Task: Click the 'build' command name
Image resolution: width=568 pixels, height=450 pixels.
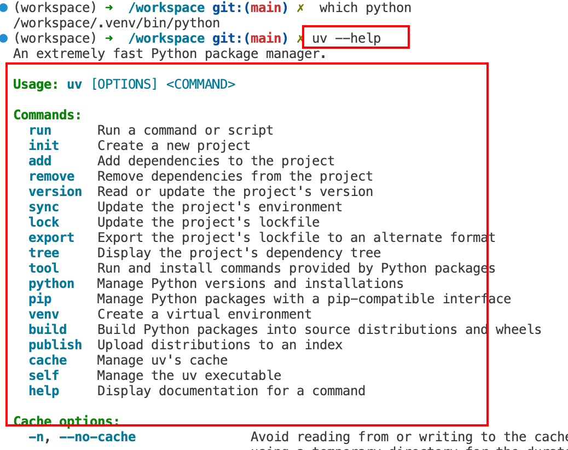Action: [48, 330]
